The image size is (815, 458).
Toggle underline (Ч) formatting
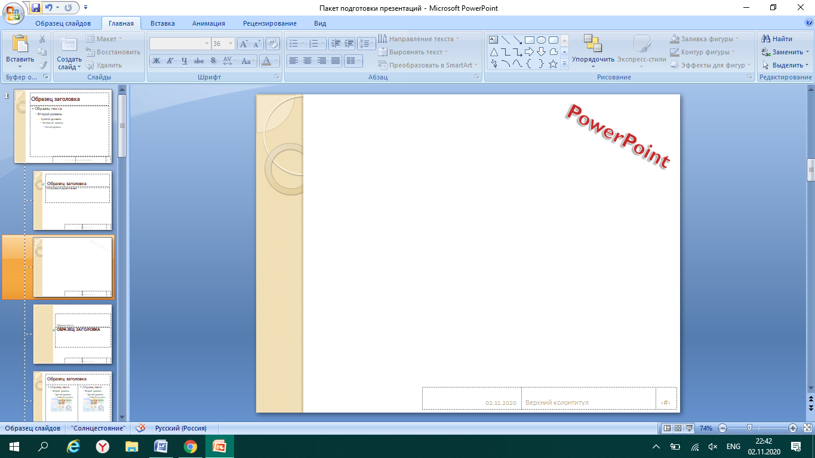pos(184,61)
